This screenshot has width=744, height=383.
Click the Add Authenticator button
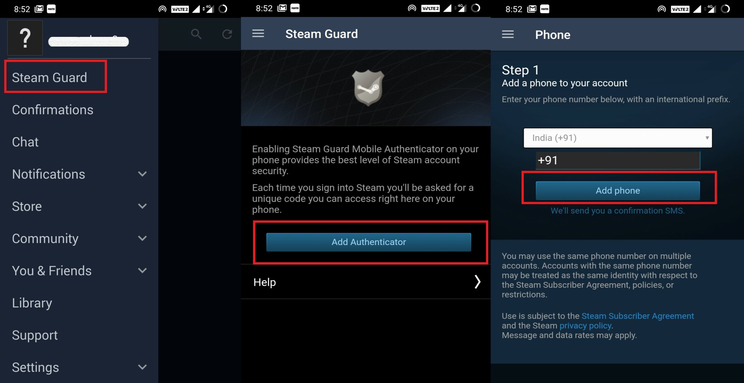(368, 241)
